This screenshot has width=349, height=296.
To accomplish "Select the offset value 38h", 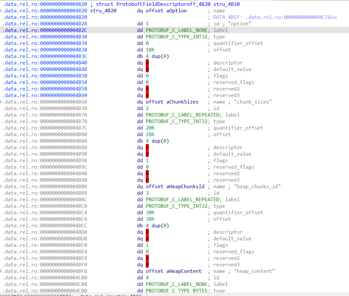I will 150,219.
